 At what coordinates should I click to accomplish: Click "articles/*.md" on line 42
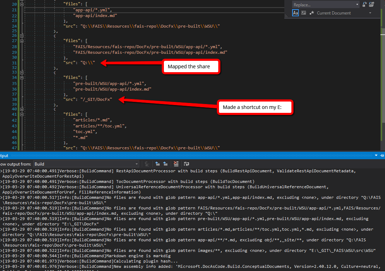click(92, 120)
